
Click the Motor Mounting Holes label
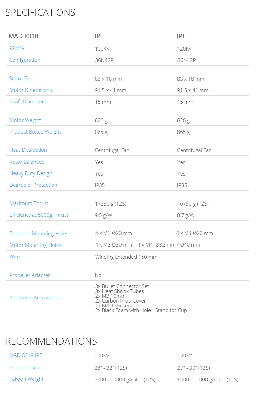(35, 245)
